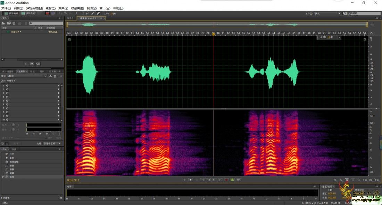Click Stop button in transport
Viewport: 382px width, 205px height.
(x=185, y=180)
